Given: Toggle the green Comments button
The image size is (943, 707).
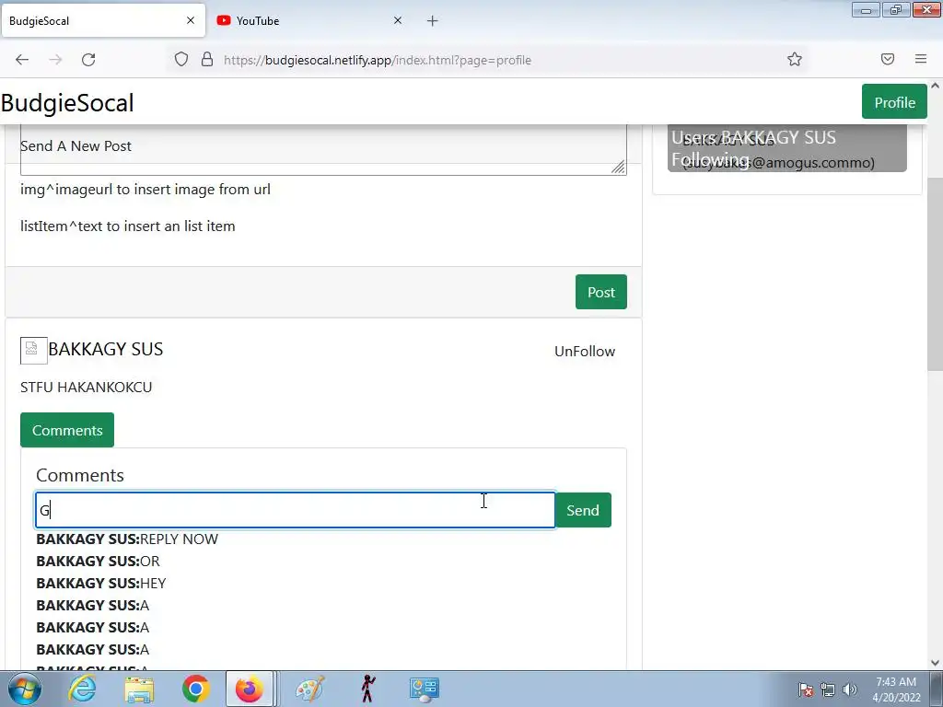Looking at the screenshot, I should click(x=67, y=431).
